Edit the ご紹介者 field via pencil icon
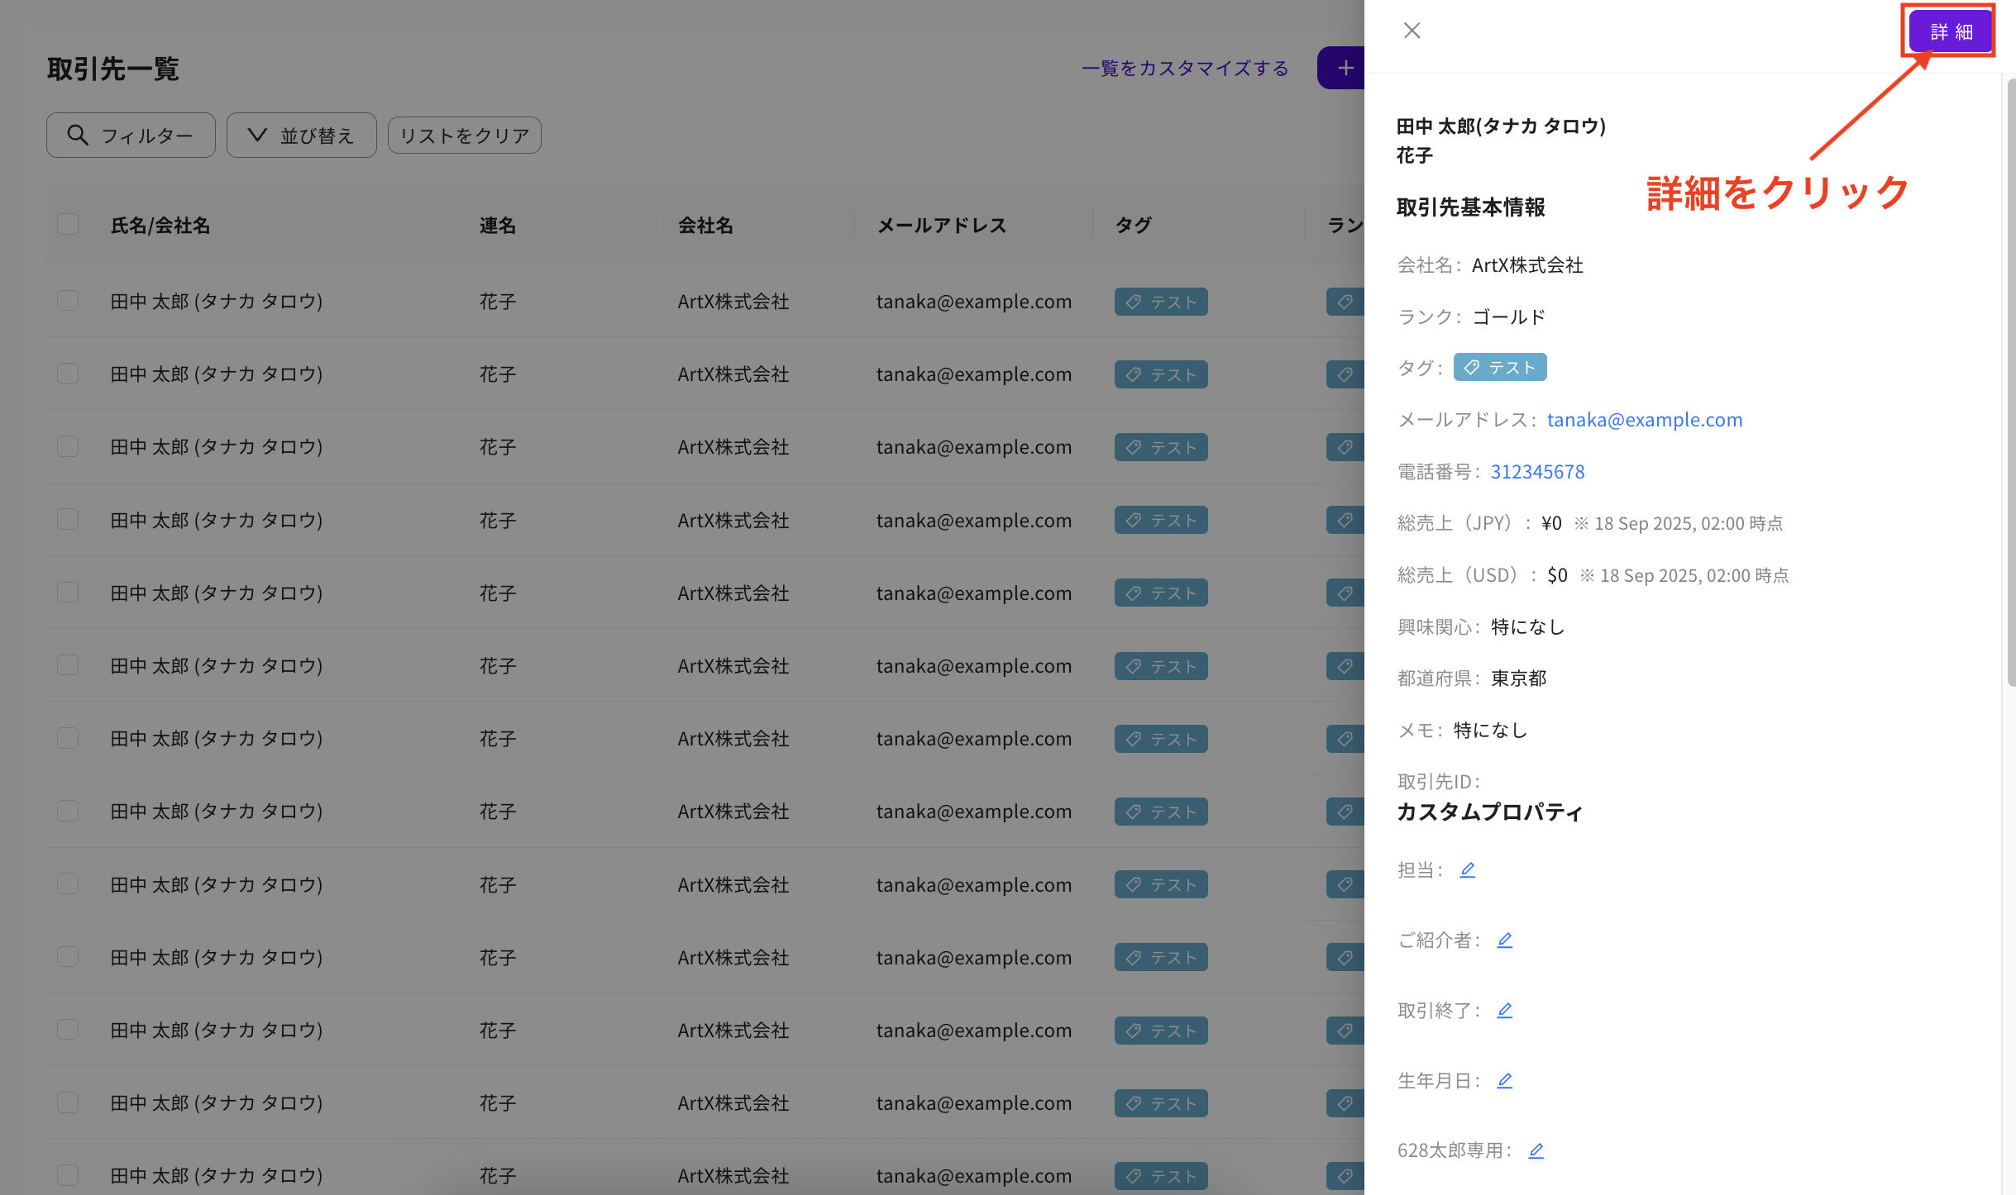The height and width of the screenshot is (1195, 2016). point(1504,939)
